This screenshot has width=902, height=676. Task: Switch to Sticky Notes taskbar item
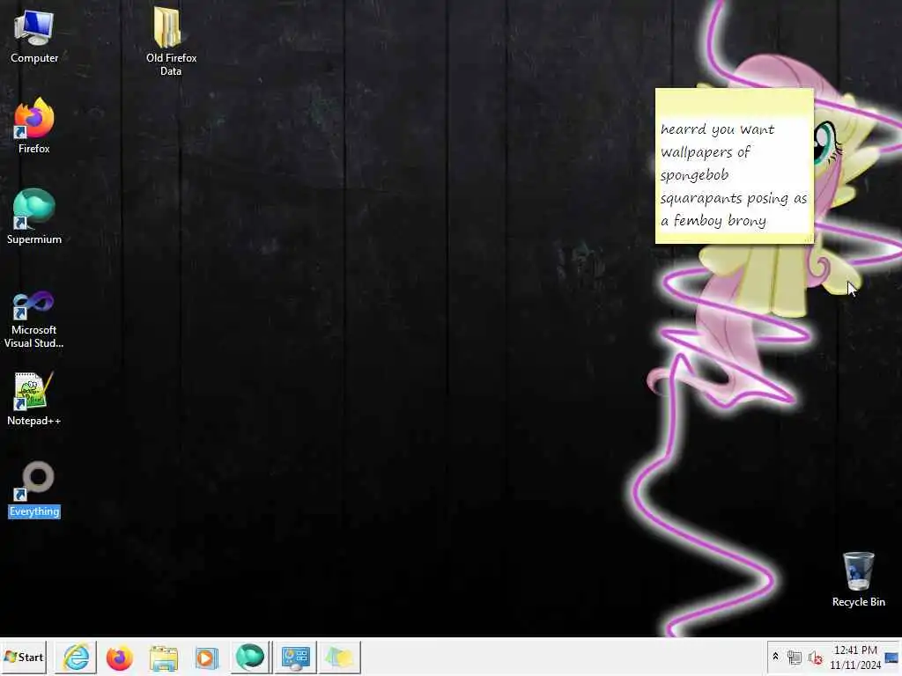coord(339,657)
